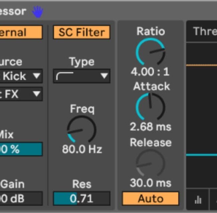Screen dimensions: 217x213
Task: Click the high-pass filter shape icon
Action: [x=63, y=76]
